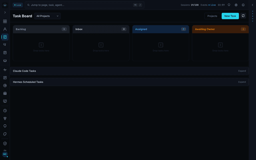This screenshot has width=256, height=160.
Task: Focus the Jump to page, task, agent search field
Action: click(x=84, y=5)
